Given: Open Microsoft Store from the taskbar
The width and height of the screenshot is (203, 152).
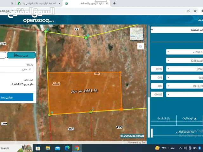Looking at the screenshot, I should click(x=38, y=148).
